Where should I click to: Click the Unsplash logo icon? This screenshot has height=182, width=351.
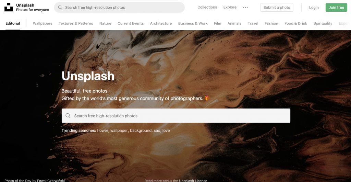(x=9, y=7)
